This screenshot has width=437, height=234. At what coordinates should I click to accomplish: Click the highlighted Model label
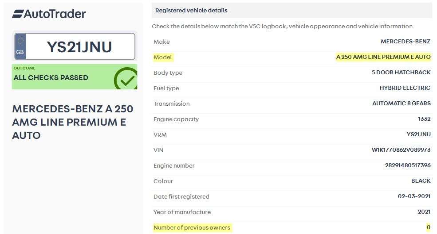162,57
